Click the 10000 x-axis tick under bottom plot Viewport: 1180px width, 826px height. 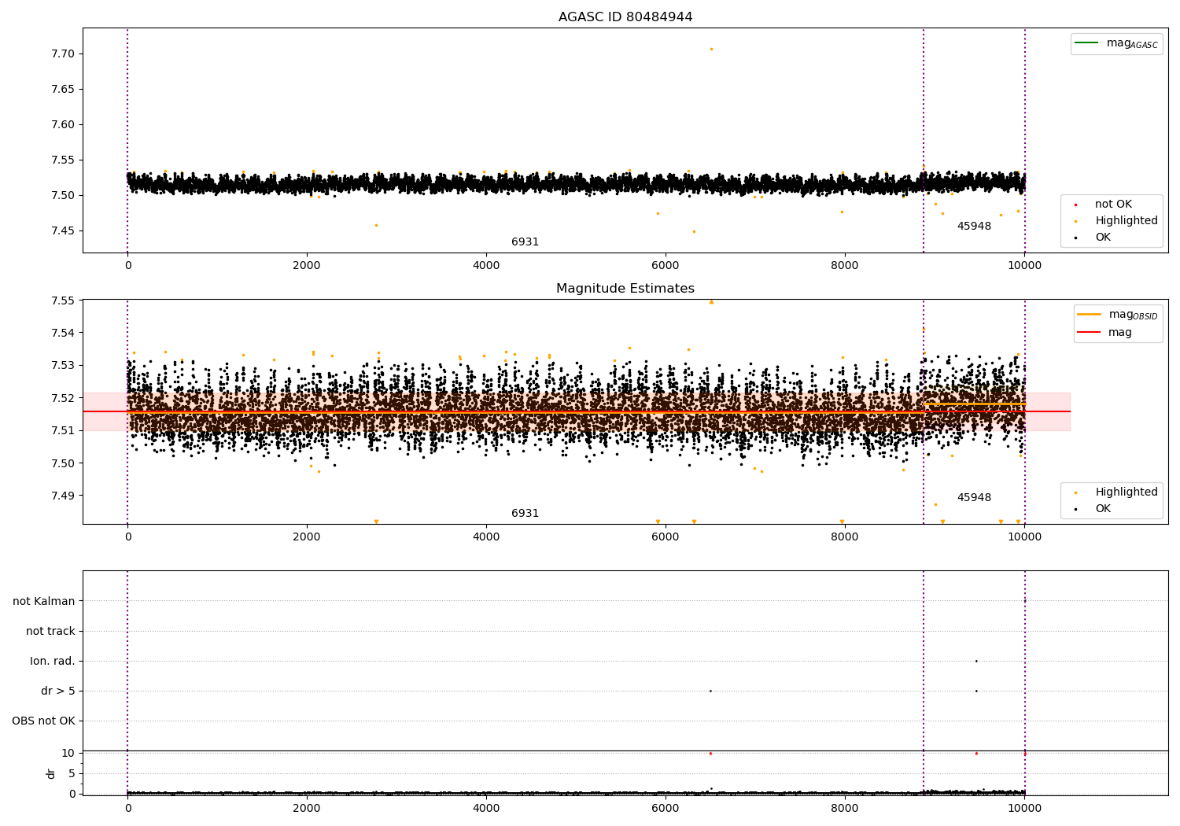pos(1024,809)
